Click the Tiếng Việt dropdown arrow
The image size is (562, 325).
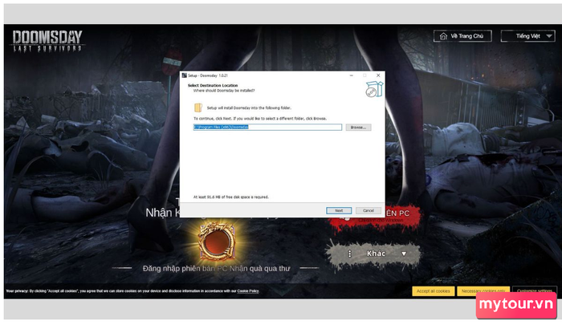(548, 36)
